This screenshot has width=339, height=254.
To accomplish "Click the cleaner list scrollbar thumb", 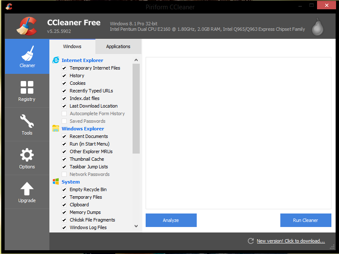I will [136, 108].
